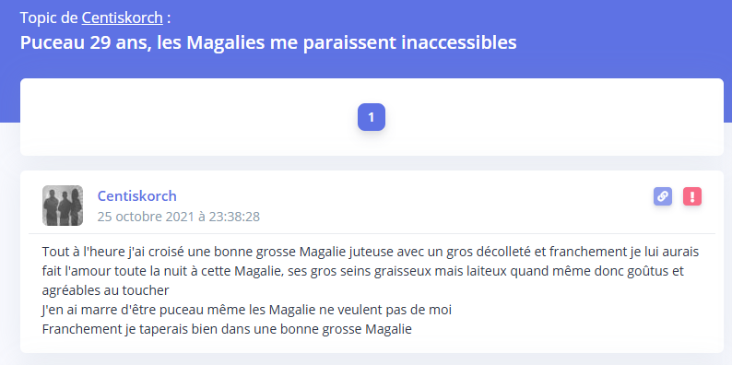Select page 1 pagination button
Image resolution: width=732 pixels, height=365 pixels.
click(x=372, y=117)
